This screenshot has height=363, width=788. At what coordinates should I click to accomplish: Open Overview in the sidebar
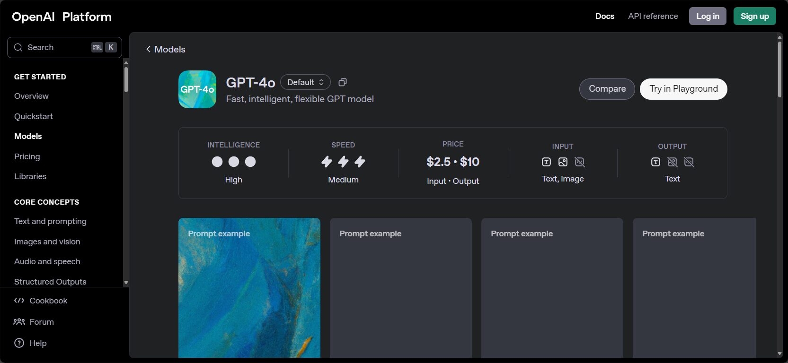point(31,96)
